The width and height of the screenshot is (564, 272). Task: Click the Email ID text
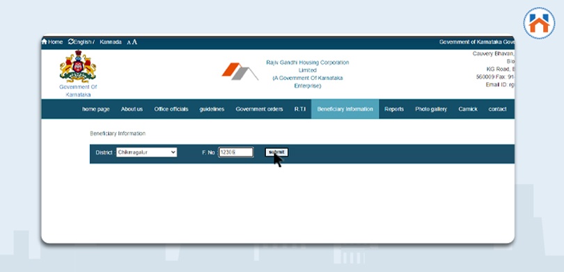500,85
